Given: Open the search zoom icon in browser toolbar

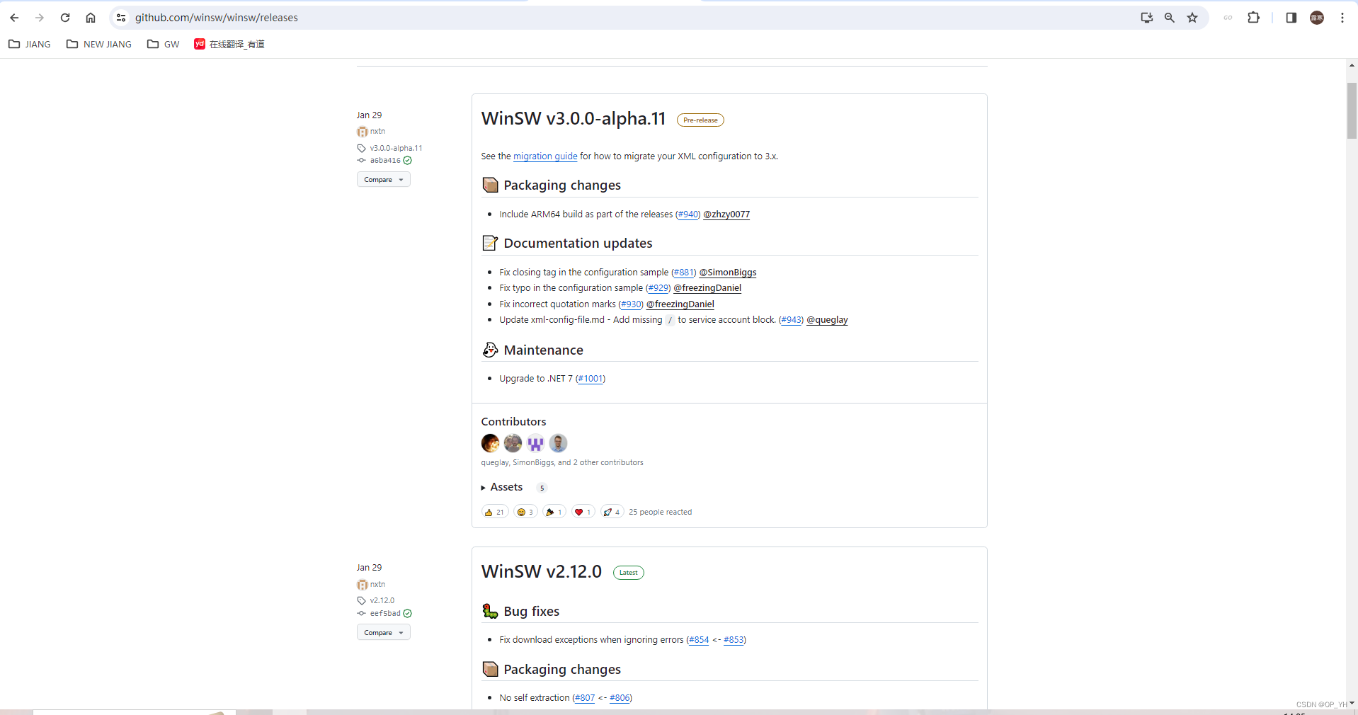Looking at the screenshot, I should pyautogui.click(x=1169, y=18).
